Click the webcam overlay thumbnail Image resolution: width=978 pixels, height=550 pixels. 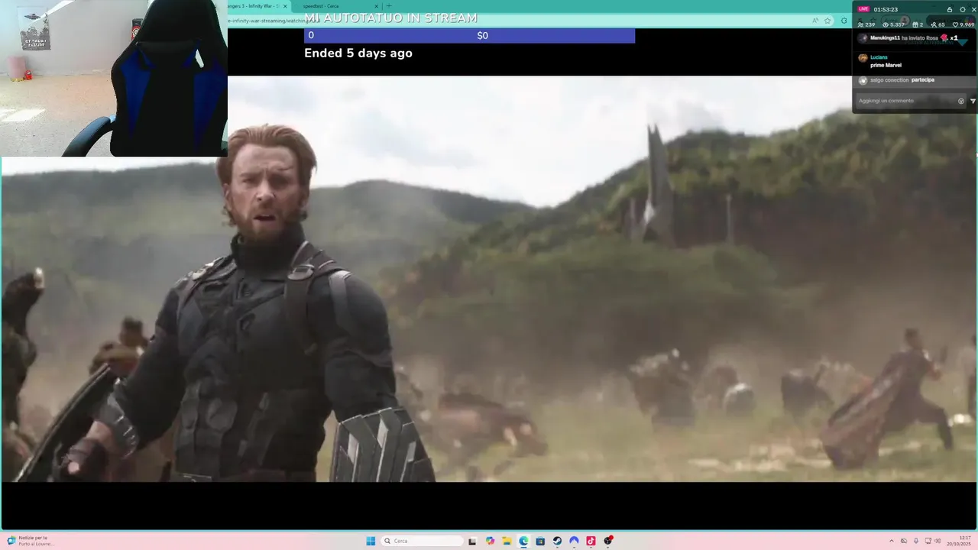tap(114, 78)
